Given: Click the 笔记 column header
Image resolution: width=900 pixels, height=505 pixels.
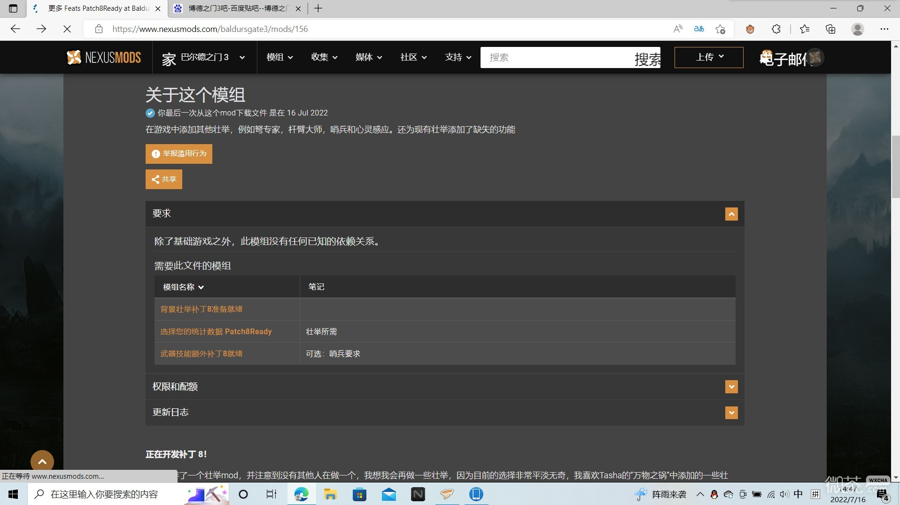Looking at the screenshot, I should tap(317, 287).
